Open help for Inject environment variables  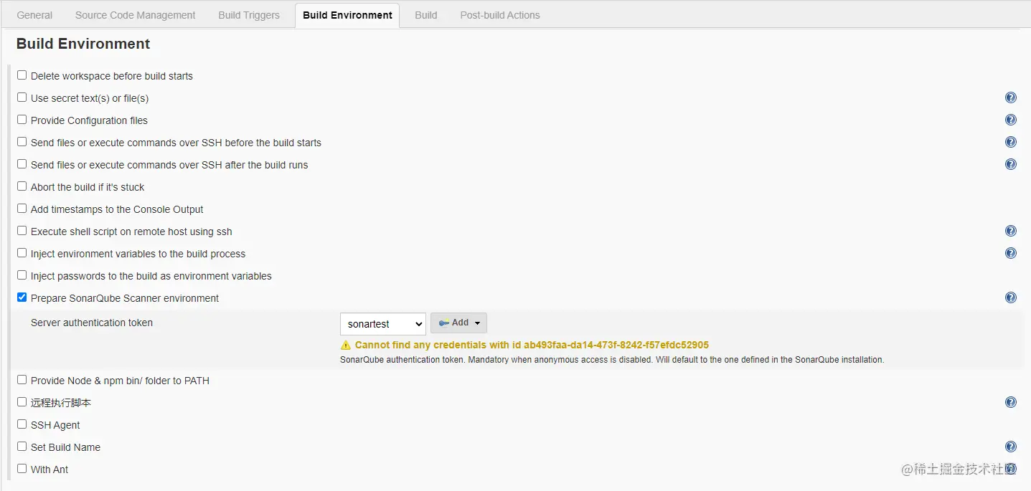(1011, 253)
